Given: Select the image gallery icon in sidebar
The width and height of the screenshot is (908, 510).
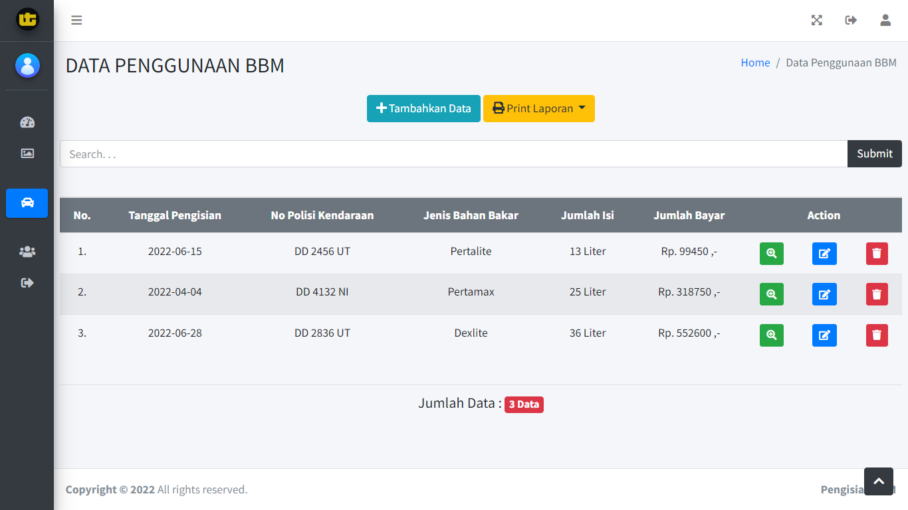Looking at the screenshot, I should (x=27, y=153).
